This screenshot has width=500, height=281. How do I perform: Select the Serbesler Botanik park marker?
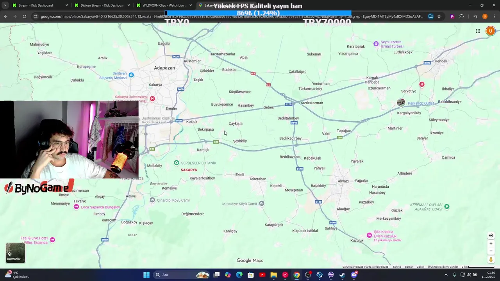[177, 163]
